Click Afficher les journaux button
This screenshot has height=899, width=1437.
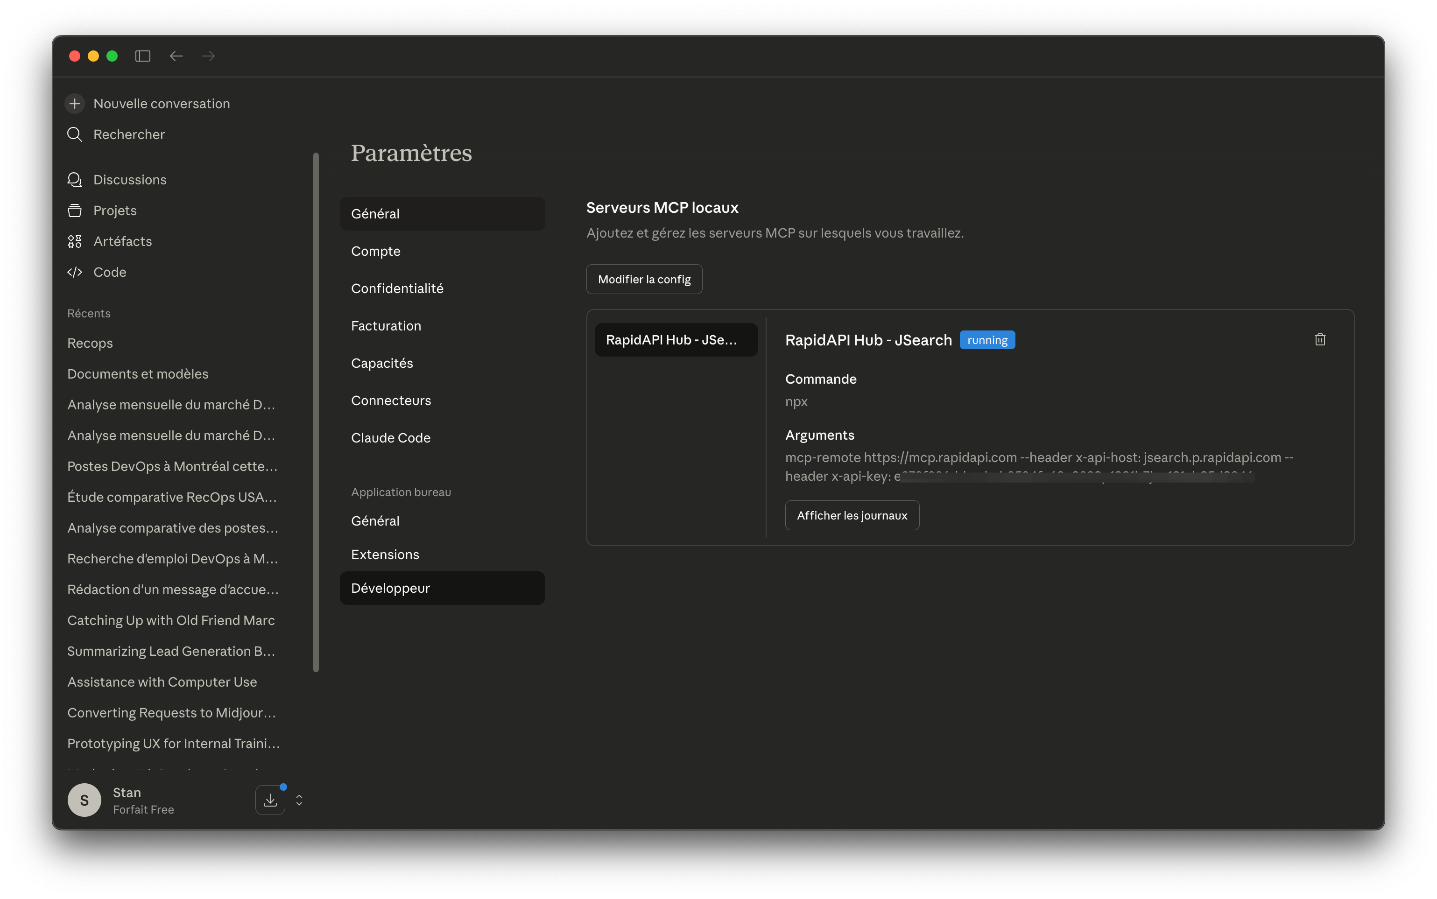pos(852,515)
